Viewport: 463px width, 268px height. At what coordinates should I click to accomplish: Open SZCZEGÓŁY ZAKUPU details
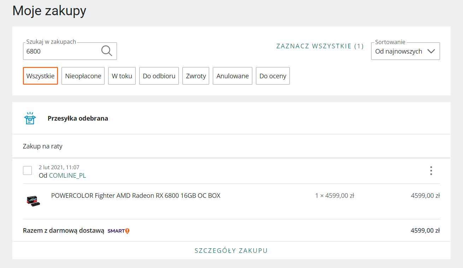click(231, 251)
